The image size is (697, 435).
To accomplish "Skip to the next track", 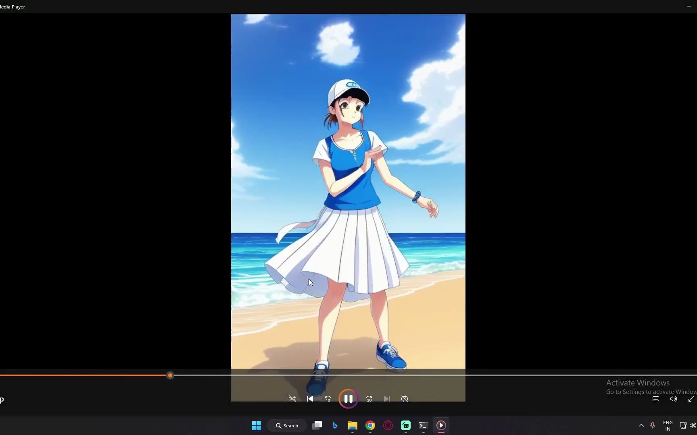I will point(386,399).
